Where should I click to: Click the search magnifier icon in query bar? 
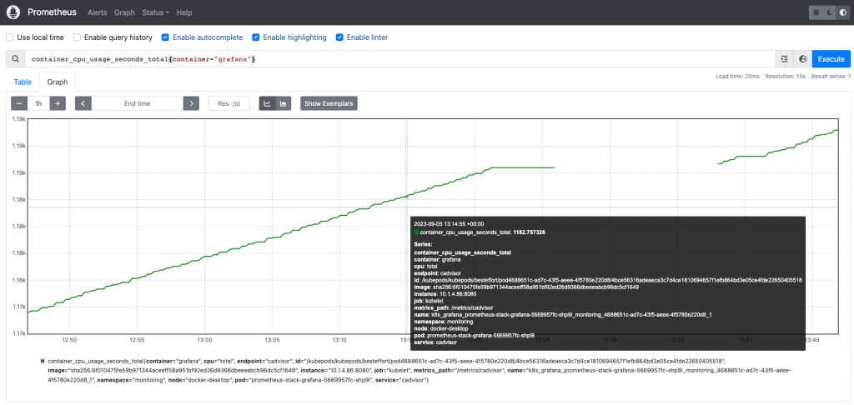(x=15, y=59)
